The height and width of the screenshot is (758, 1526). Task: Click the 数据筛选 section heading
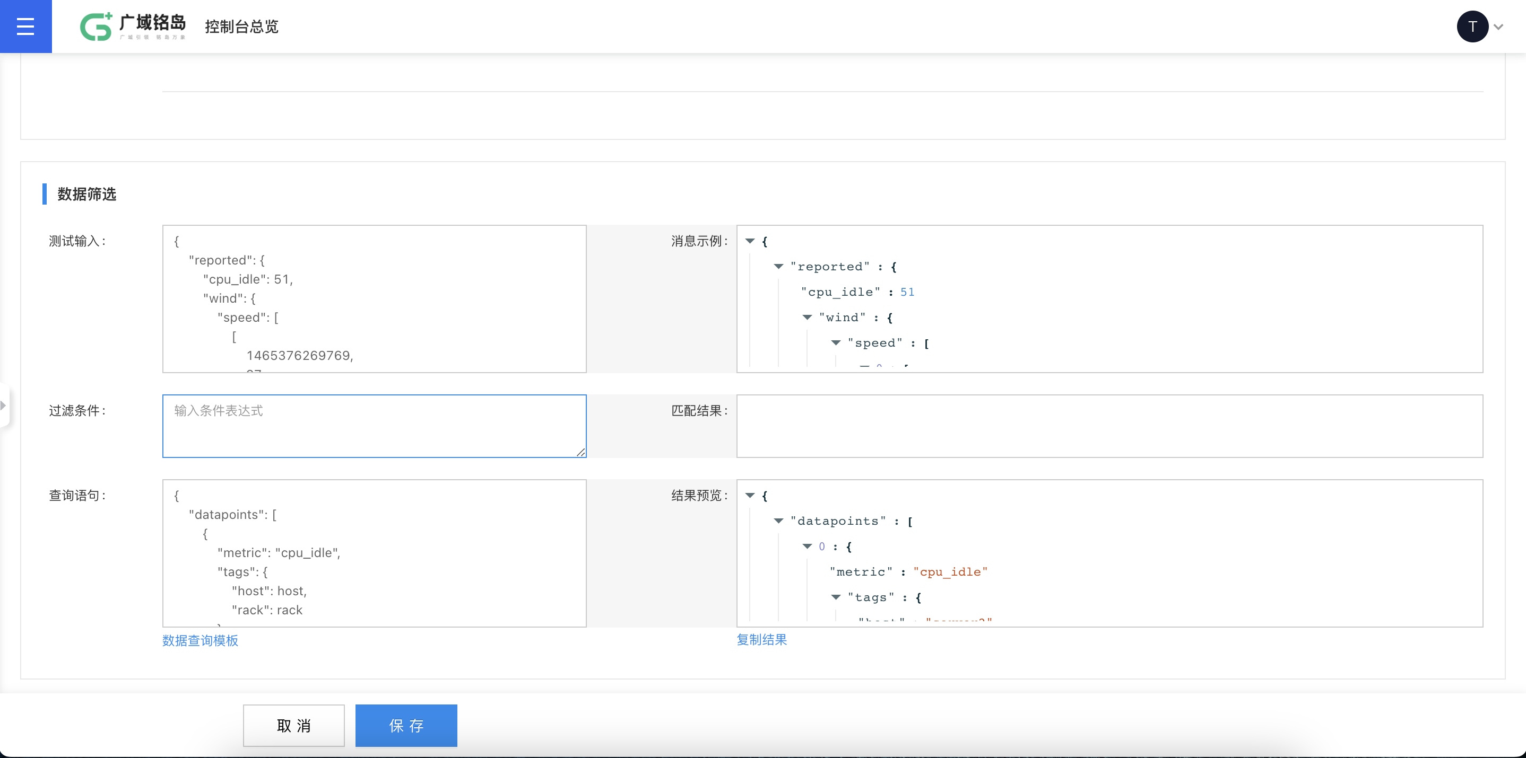86,194
